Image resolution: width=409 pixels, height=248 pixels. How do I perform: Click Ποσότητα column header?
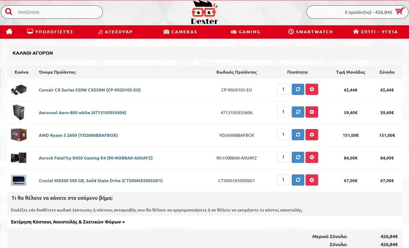click(x=297, y=72)
